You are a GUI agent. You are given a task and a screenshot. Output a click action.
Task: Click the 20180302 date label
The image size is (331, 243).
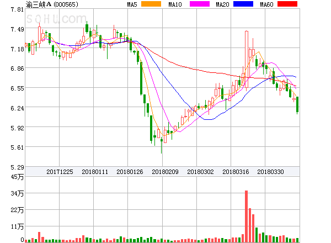[200, 172]
